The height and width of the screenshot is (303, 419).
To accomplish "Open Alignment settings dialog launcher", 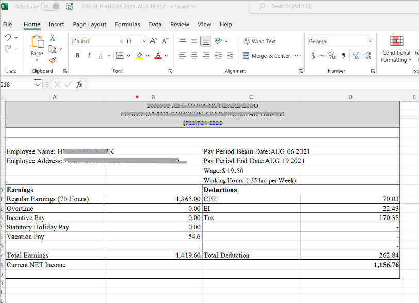I will 301,71.
